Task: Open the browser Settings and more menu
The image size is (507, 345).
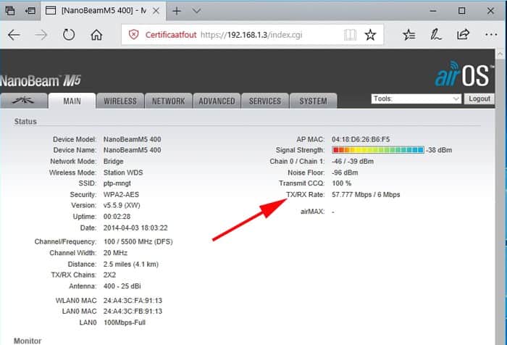Action: [491, 34]
